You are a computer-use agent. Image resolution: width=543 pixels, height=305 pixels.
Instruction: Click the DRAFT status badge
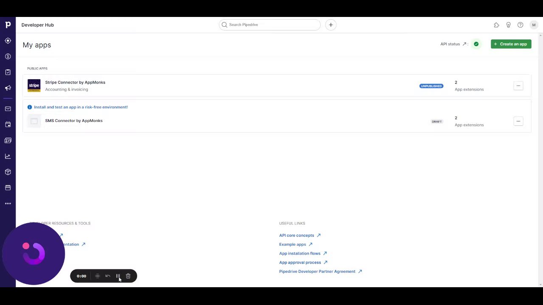pyautogui.click(x=437, y=122)
